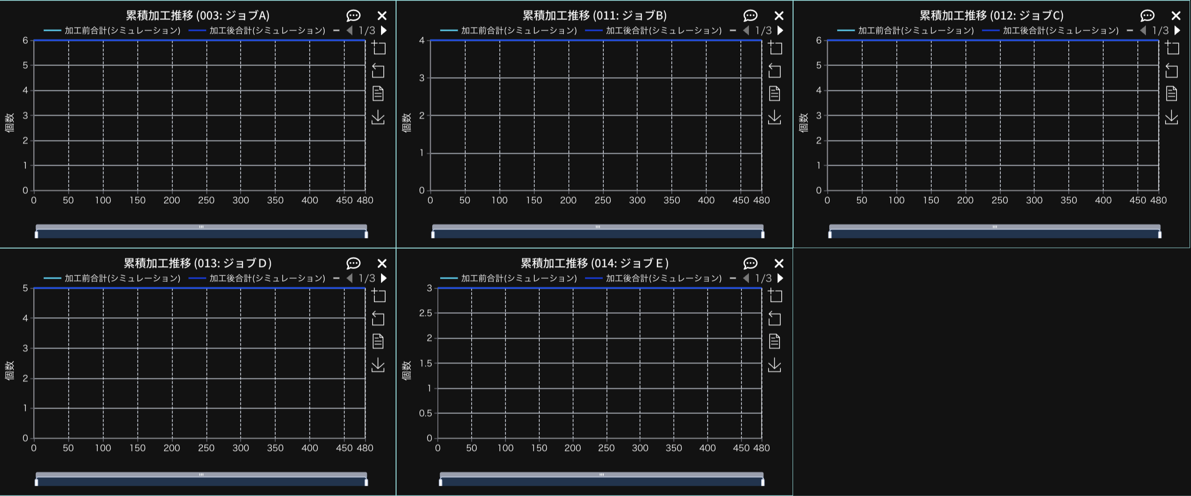Viewport: 1191px width, 496px height.
Task: Open data view icon on Job D chart
Action: coord(378,341)
